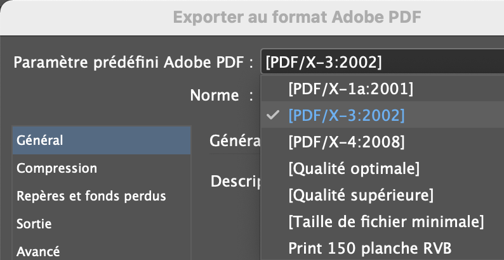
Task: Click the separator line under Général heading
Action: coord(235,154)
